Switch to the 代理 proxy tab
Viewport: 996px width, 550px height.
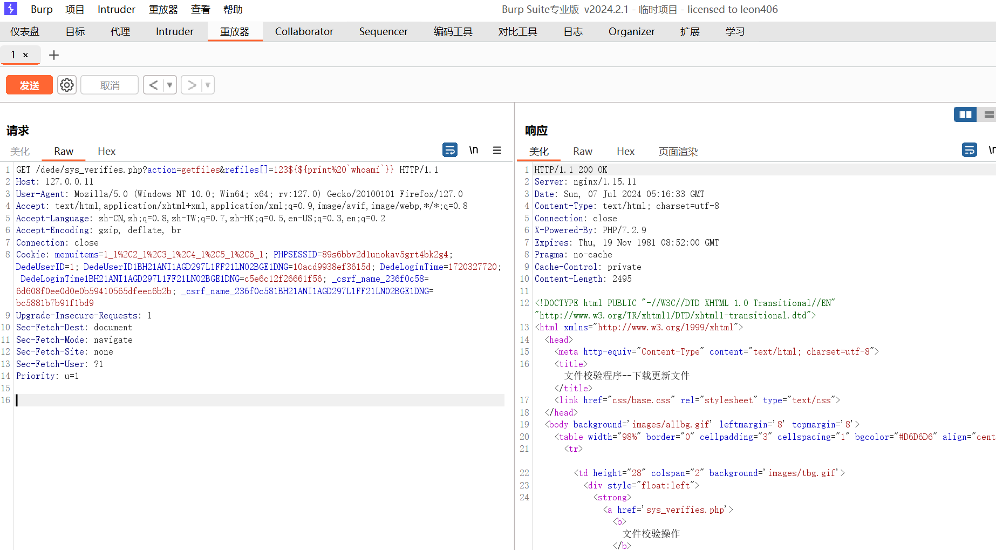(120, 31)
